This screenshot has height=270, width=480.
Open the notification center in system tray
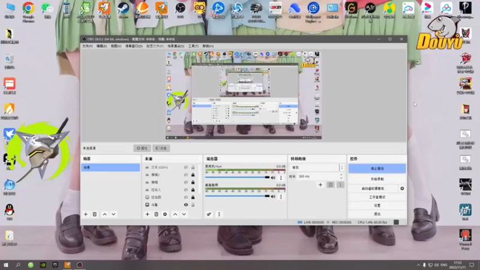click(x=472, y=265)
